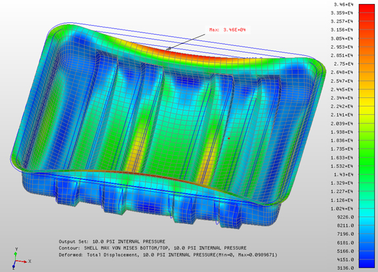This screenshot has width=378, height=272.
Task: Click the small red marker dot on the model
Action: tap(229, 139)
